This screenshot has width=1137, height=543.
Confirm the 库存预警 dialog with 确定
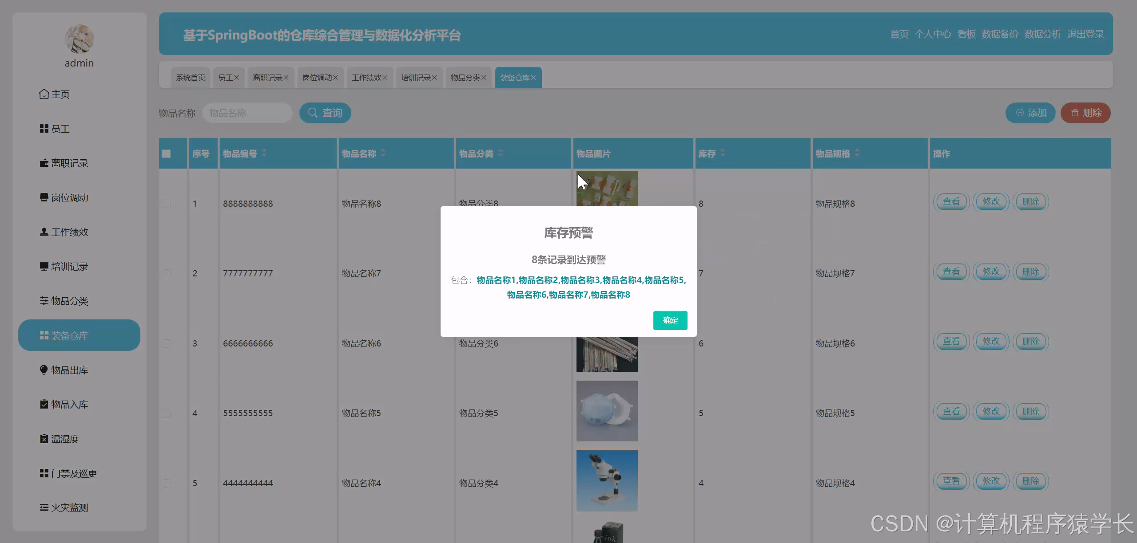670,320
